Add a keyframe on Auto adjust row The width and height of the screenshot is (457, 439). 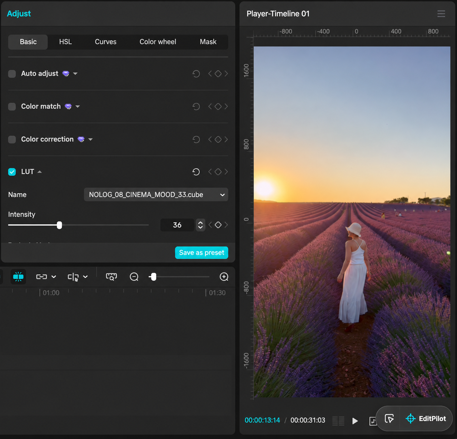click(x=218, y=74)
